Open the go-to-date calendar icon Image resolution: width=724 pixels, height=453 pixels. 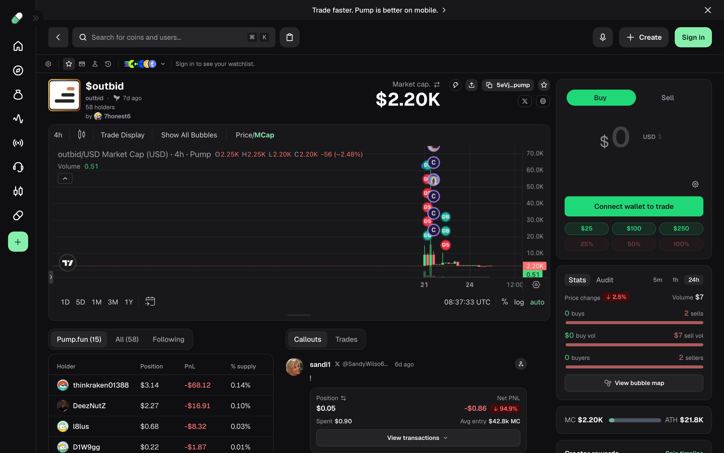[150, 301]
